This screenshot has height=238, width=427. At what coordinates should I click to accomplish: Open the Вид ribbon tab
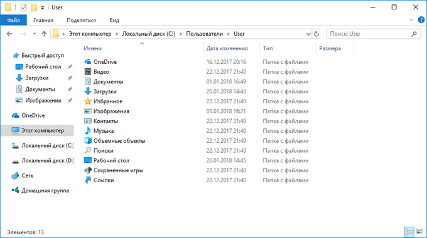pos(114,20)
